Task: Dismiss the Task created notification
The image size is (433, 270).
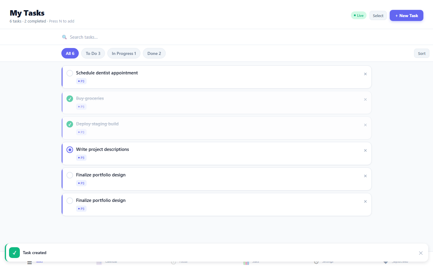Action: (x=421, y=253)
